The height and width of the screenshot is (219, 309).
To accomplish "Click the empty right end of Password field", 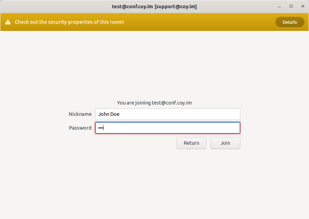I will 227,128.
